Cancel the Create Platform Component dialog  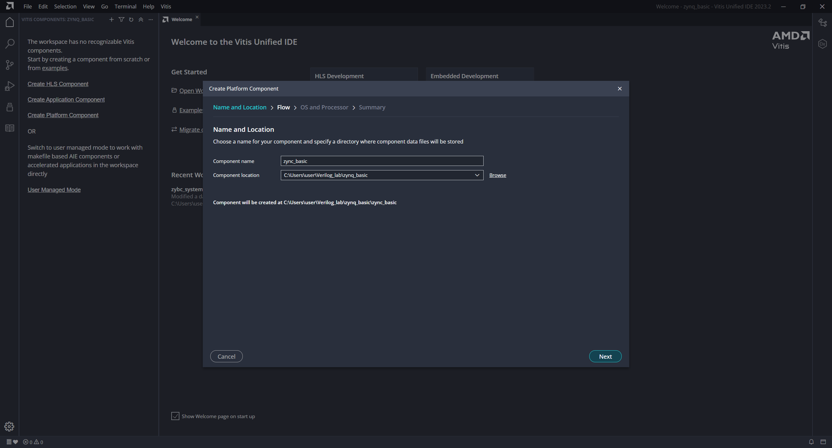(226, 356)
